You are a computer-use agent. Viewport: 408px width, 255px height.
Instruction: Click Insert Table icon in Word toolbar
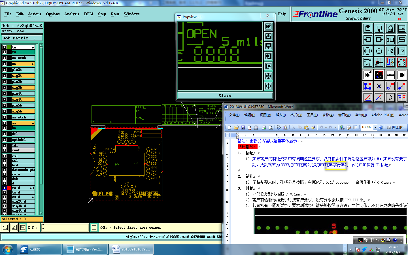[355, 127]
